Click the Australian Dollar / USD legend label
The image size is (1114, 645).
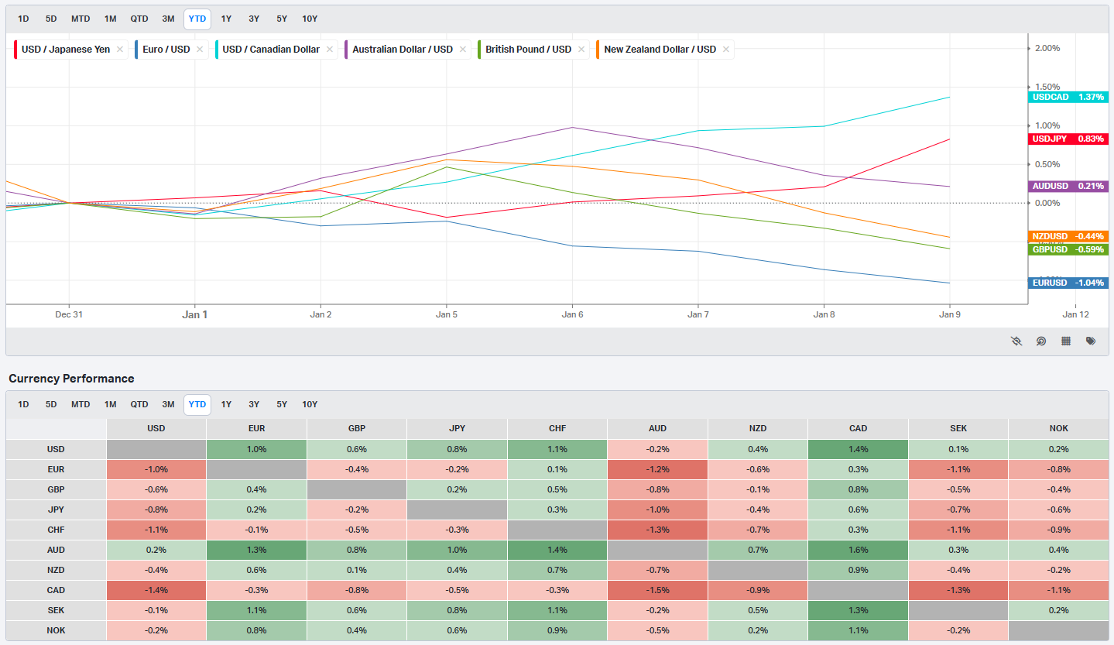403,50
